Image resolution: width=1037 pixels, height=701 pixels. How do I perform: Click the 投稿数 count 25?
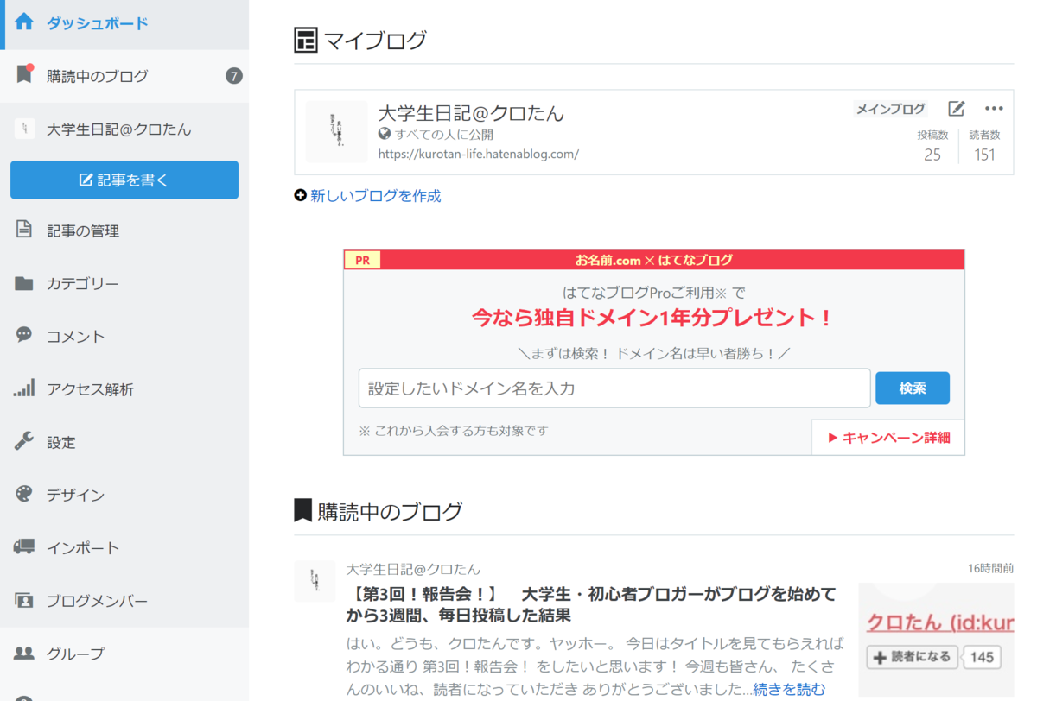click(932, 155)
